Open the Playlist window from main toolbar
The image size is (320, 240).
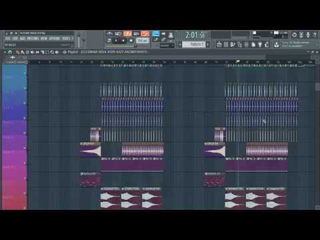point(219,45)
